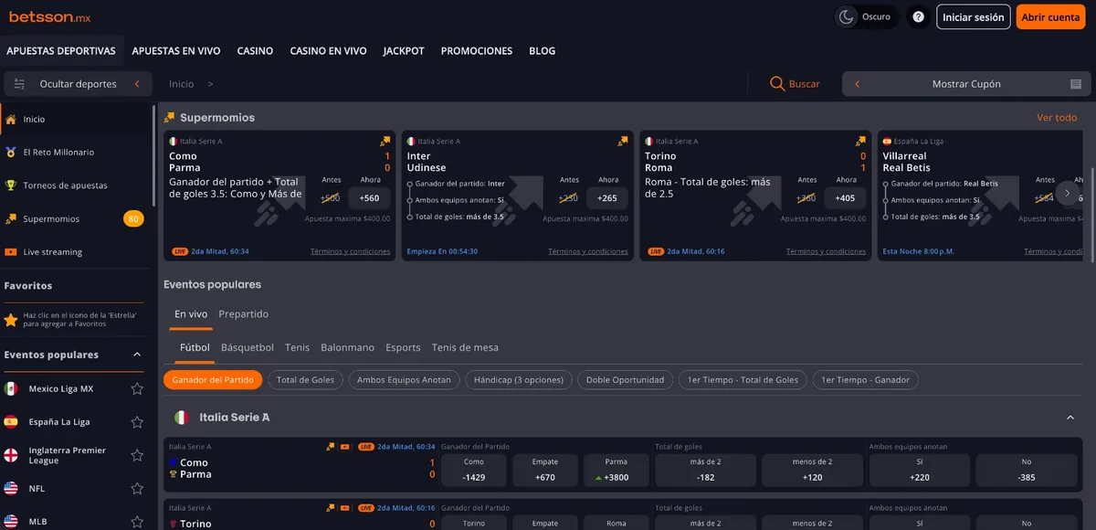1096x530 pixels.
Task: Favorite NFL with star
Action: pyautogui.click(x=137, y=488)
